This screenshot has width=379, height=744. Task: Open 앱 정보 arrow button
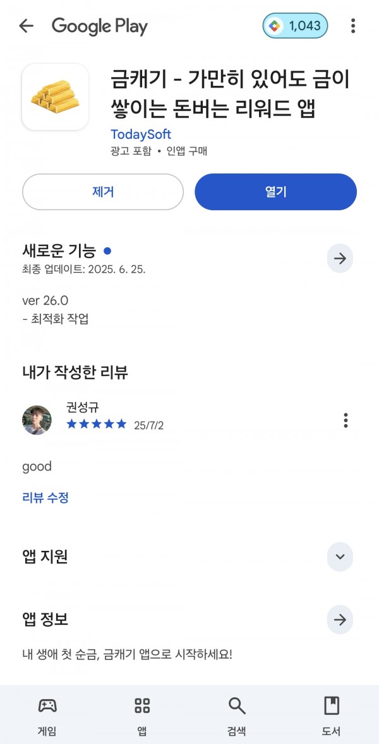coord(340,620)
